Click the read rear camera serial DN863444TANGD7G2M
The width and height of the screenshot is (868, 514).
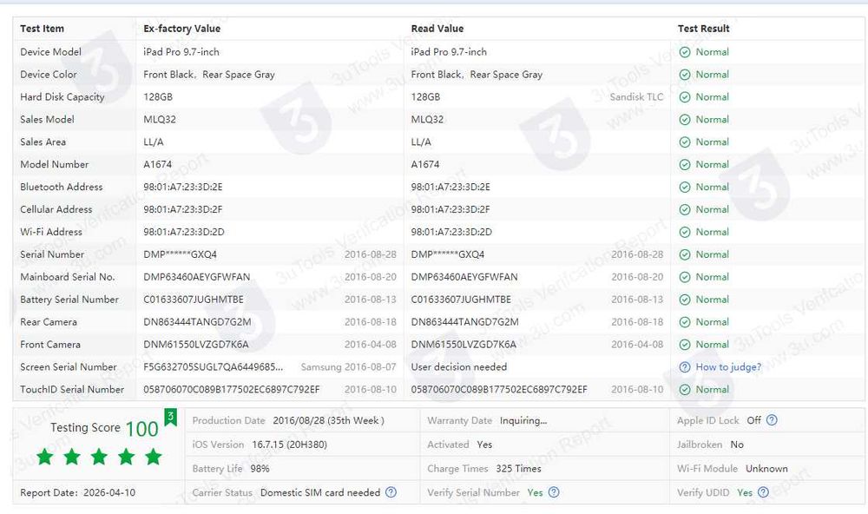(x=464, y=322)
